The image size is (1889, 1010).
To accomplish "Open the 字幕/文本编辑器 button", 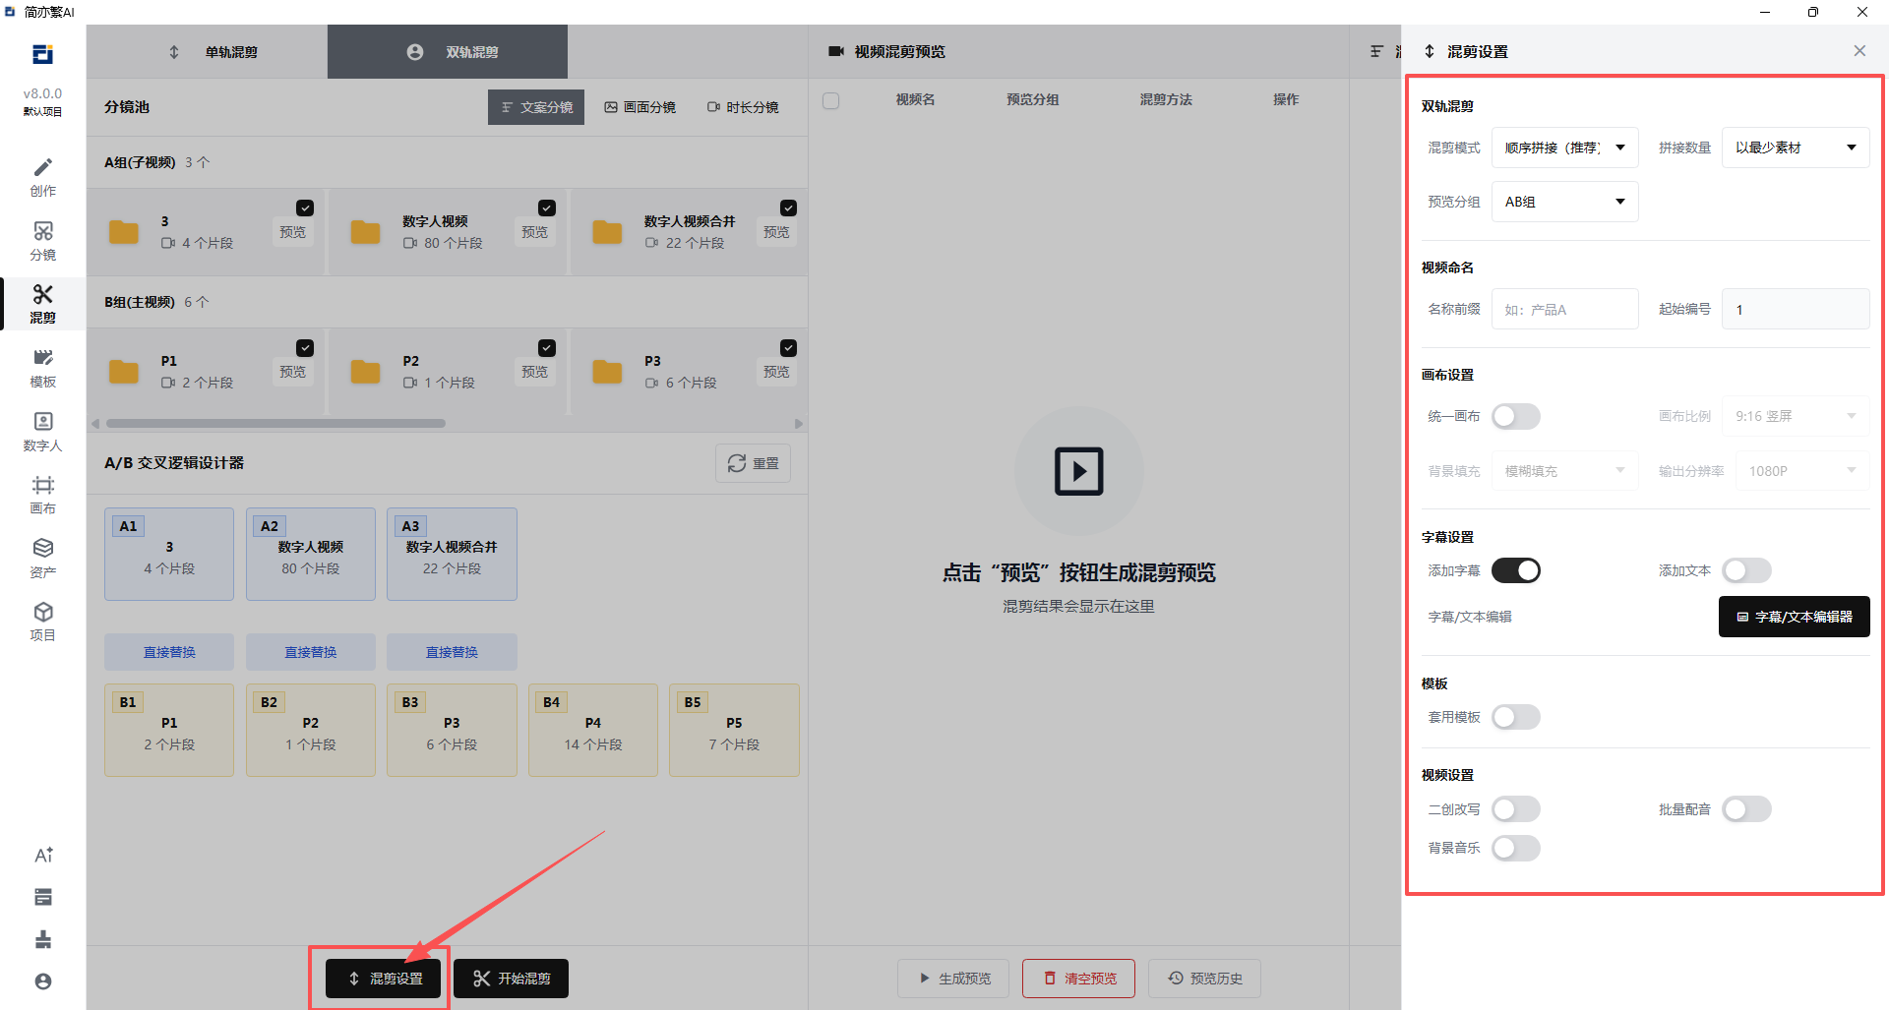I will pyautogui.click(x=1795, y=617).
